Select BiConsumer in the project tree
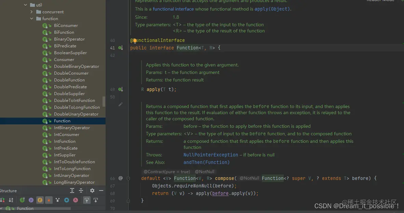404x213 pixels. (x=66, y=25)
